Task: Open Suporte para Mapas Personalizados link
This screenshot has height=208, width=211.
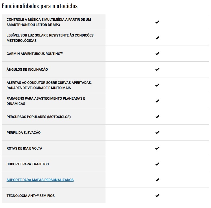Action: click(40, 180)
